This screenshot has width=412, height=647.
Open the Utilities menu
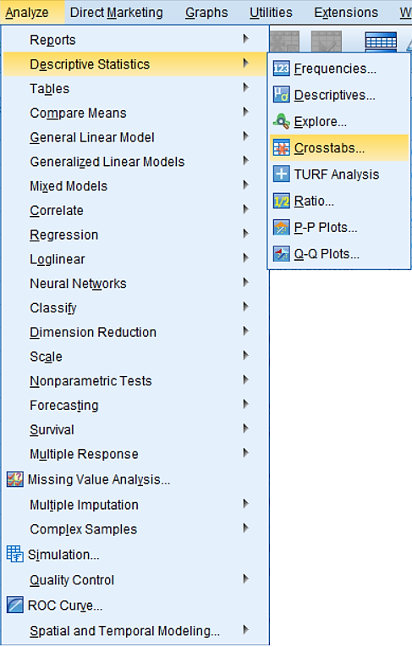pos(271,13)
